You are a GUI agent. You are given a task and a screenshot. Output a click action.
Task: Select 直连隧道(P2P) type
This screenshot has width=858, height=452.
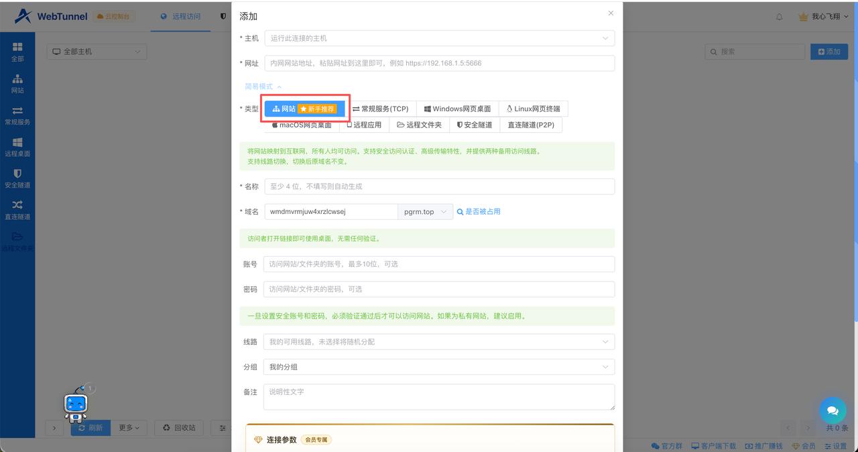(x=531, y=125)
